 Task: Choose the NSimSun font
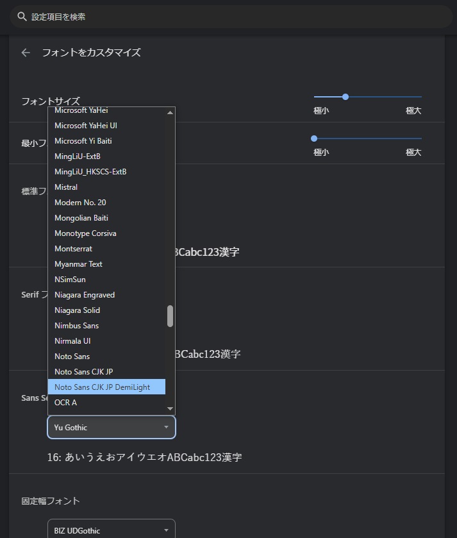(x=106, y=280)
